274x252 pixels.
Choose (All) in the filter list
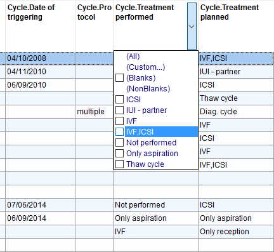point(133,56)
